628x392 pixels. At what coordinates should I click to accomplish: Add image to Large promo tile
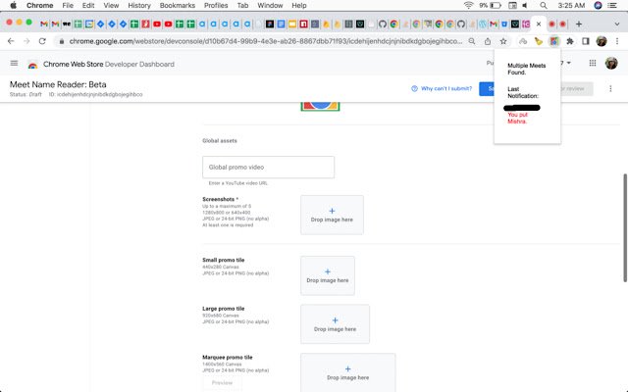(335, 324)
